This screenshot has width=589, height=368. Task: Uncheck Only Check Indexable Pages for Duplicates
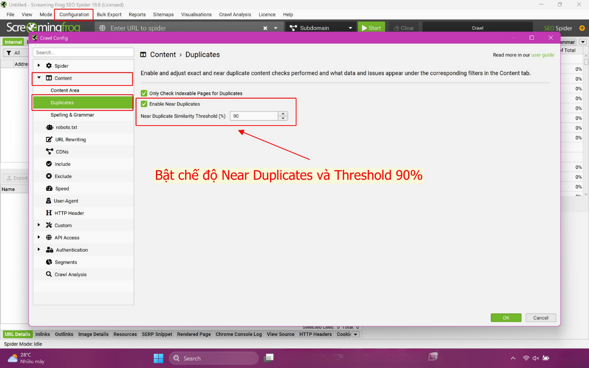coord(144,93)
